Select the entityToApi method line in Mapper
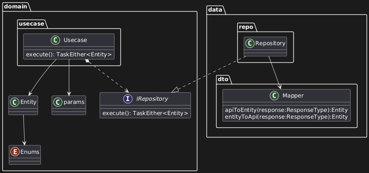 [287, 117]
